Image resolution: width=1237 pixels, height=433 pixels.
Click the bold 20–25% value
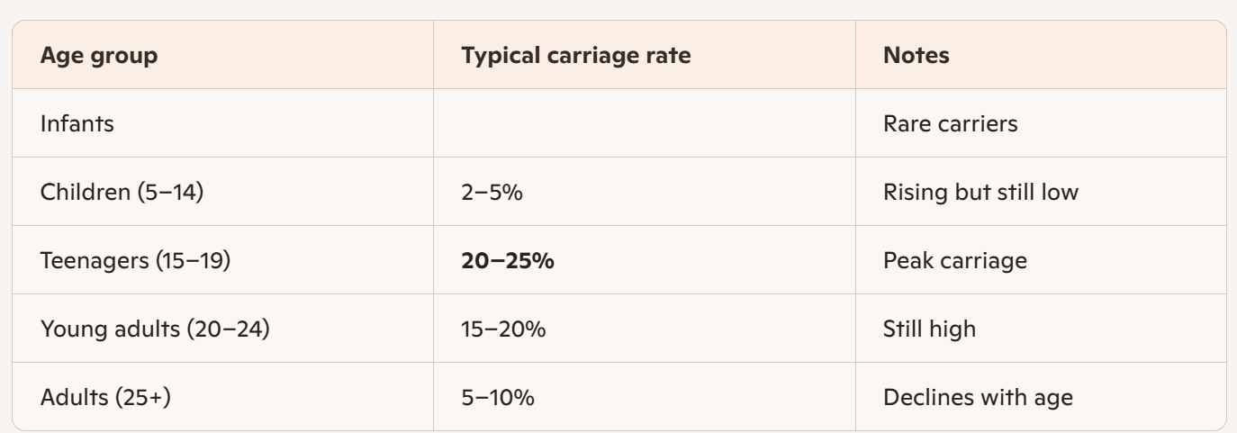(507, 260)
